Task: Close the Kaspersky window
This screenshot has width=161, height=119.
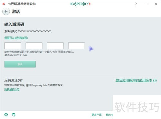Action: coord(156,4)
